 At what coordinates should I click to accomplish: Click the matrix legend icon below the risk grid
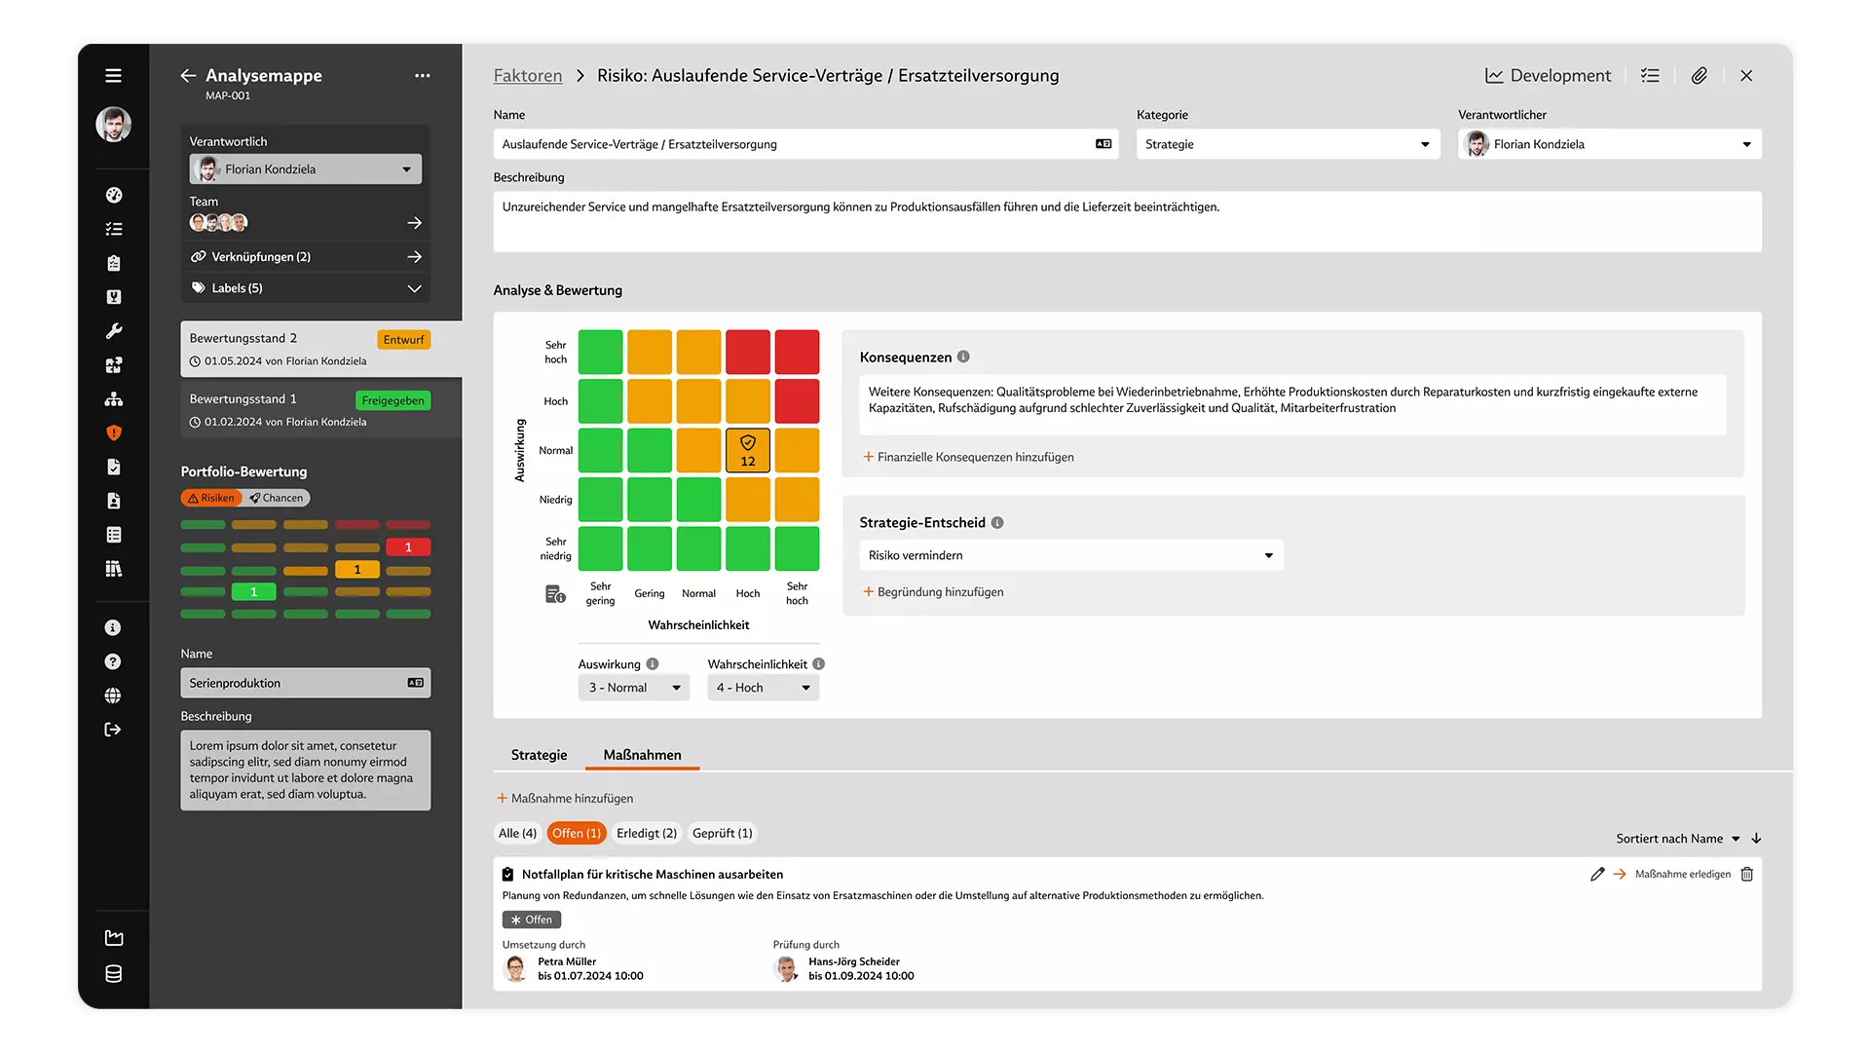click(555, 594)
